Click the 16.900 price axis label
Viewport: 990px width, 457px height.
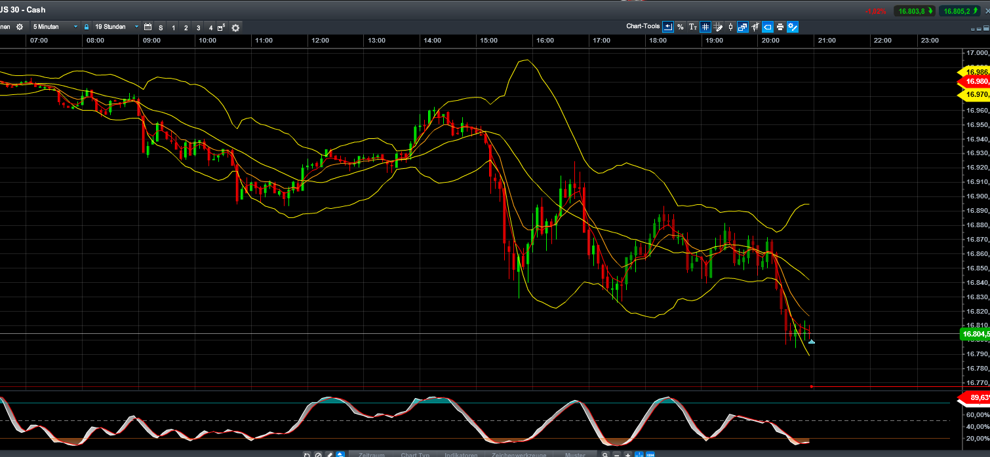click(978, 196)
